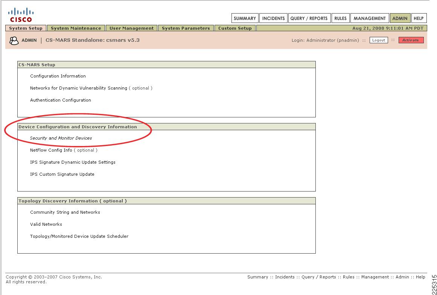Click the date and time display
Image resolution: width=437 pixels, height=295 pixels.
pos(388,28)
